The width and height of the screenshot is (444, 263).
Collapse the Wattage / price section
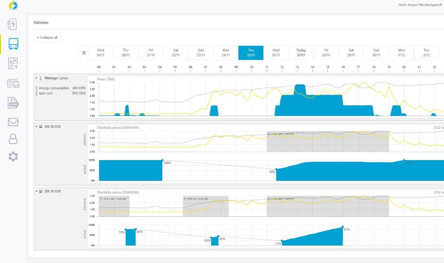click(x=37, y=78)
